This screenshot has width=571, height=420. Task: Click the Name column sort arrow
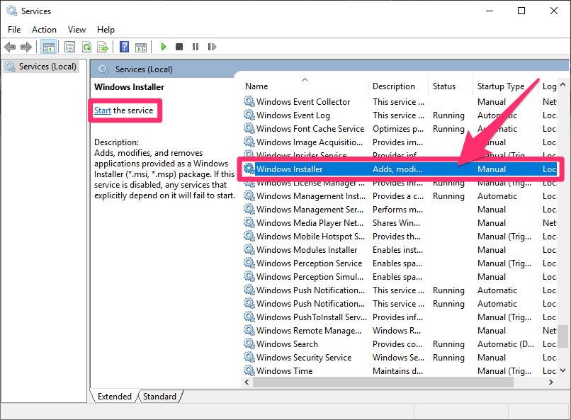pyautogui.click(x=303, y=79)
